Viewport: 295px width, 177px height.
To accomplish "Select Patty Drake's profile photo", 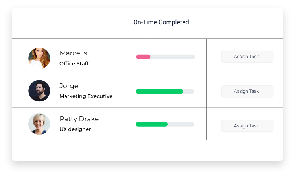I will (x=39, y=124).
